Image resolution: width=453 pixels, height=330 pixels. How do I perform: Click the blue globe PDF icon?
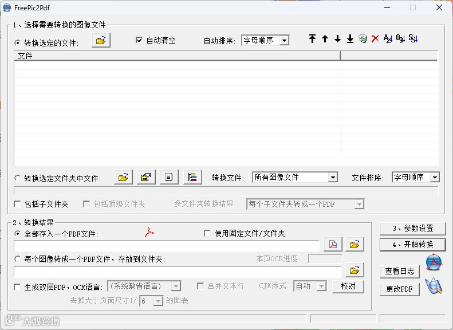[x=434, y=262]
